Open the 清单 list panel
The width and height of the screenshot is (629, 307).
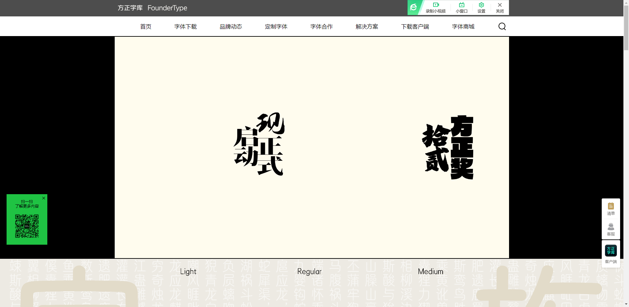[611, 209]
